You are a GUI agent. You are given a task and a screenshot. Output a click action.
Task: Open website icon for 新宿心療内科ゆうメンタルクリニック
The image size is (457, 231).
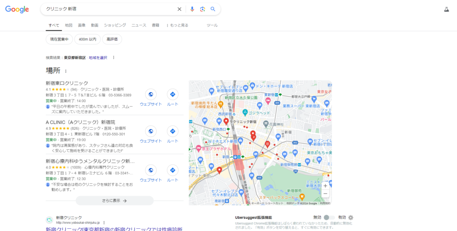click(151, 170)
